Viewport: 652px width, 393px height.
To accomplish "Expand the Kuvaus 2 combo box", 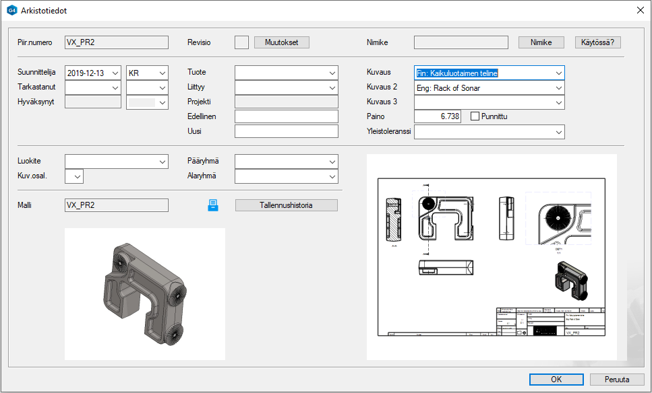I will pyautogui.click(x=558, y=87).
